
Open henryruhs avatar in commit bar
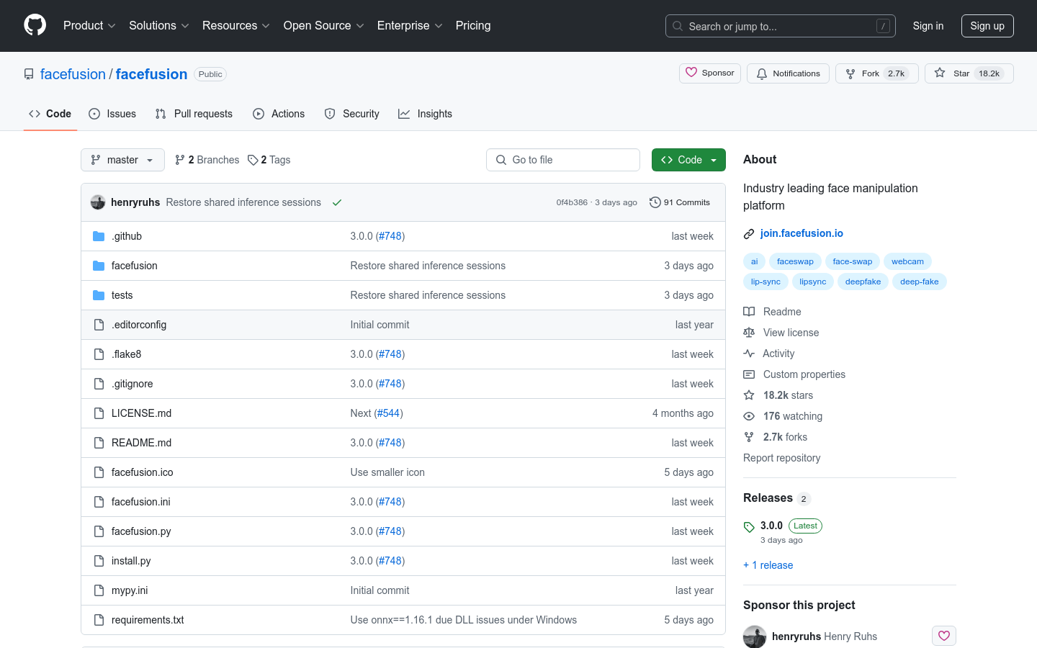click(x=98, y=202)
